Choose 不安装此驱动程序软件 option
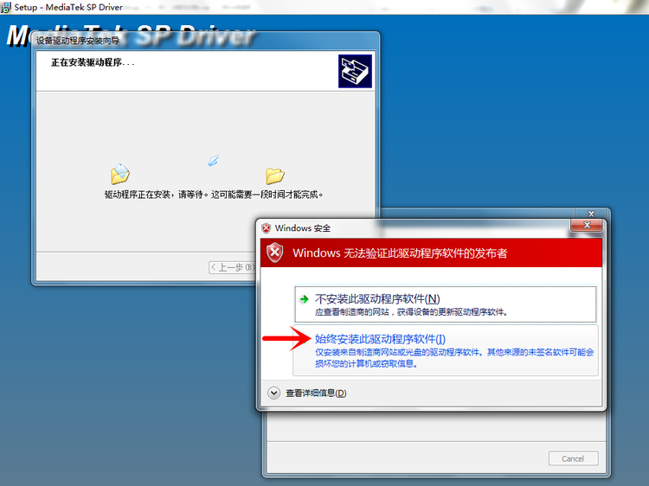The height and width of the screenshot is (486, 649). click(x=446, y=304)
